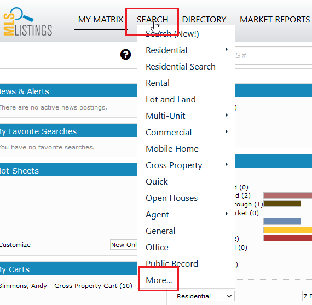This screenshot has height=305, width=312.
Task: Select Lot and Land menu item
Action: click(x=171, y=99)
